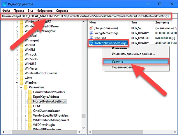The width and height of the screenshot is (178, 135).
Task: Click the 0x00000000 (0) value cell
Action: 165,38
